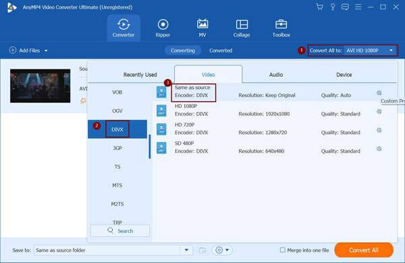The height and width of the screenshot is (263, 405).
Task: Choose TS in the format list
Action: click(x=117, y=167)
